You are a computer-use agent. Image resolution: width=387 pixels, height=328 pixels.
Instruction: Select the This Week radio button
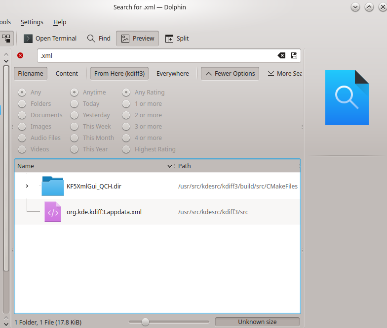(74, 127)
